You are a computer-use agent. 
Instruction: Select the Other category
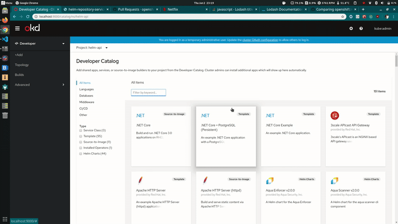(83, 115)
